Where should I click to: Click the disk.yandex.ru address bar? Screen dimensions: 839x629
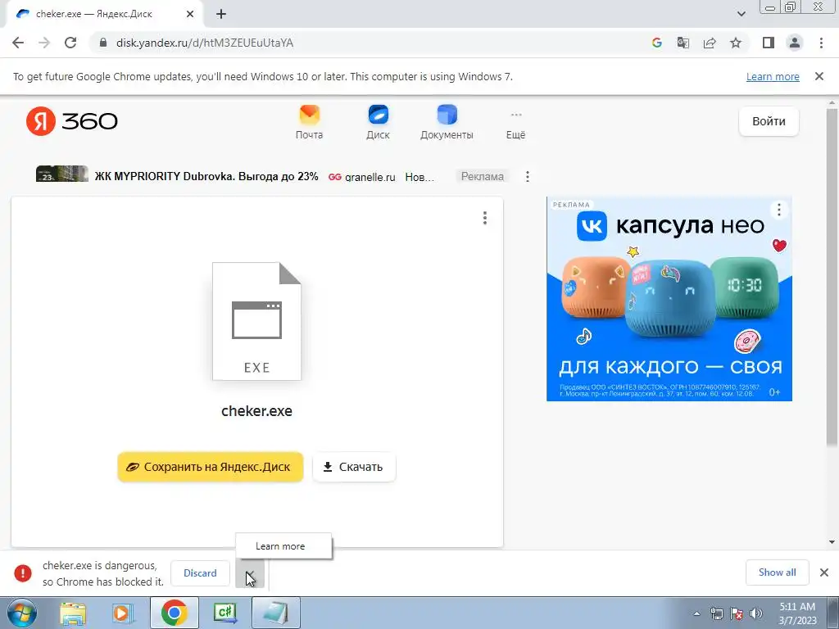pos(370,43)
